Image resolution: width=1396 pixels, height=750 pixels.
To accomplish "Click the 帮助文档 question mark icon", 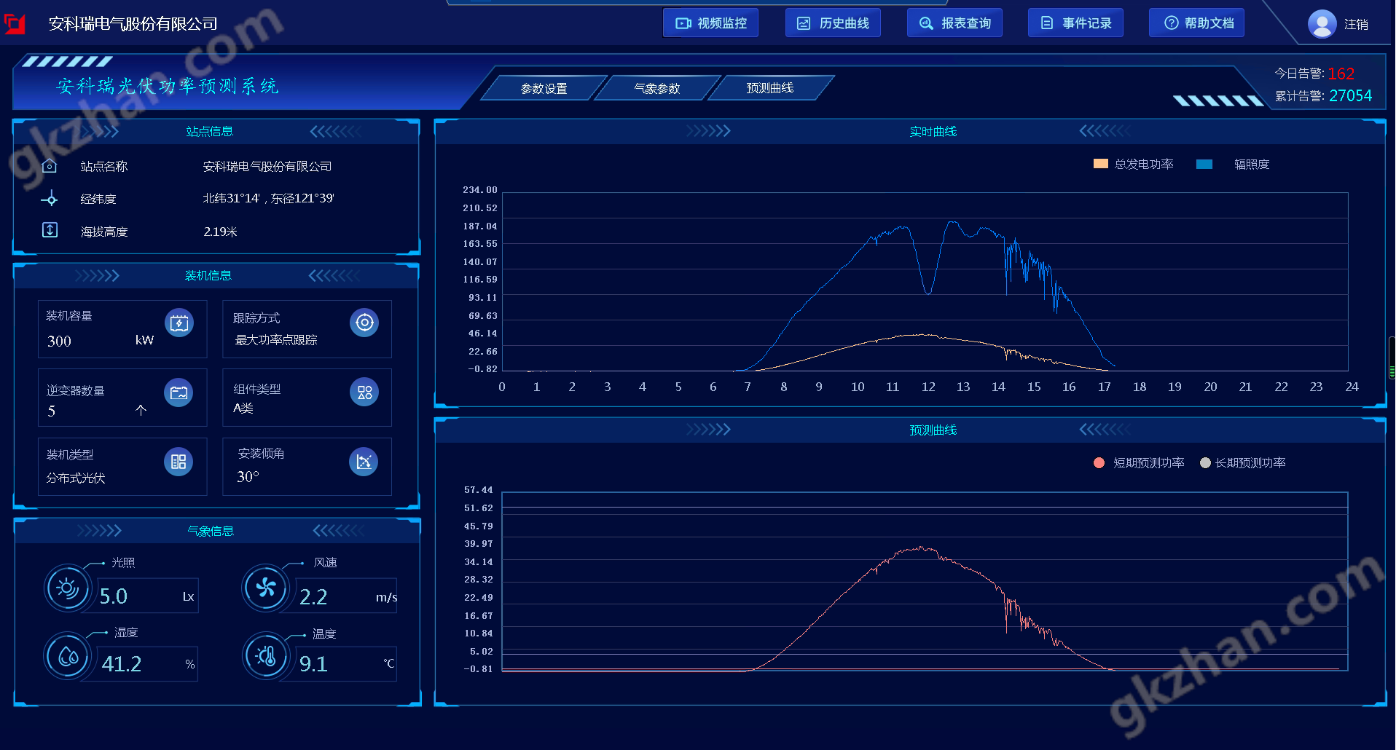I will (1172, 23).
